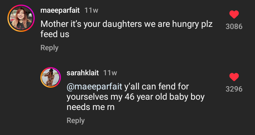View sarahklait's story via gradient ring
This screenshot has width=255, height=135.
[51, 77]
